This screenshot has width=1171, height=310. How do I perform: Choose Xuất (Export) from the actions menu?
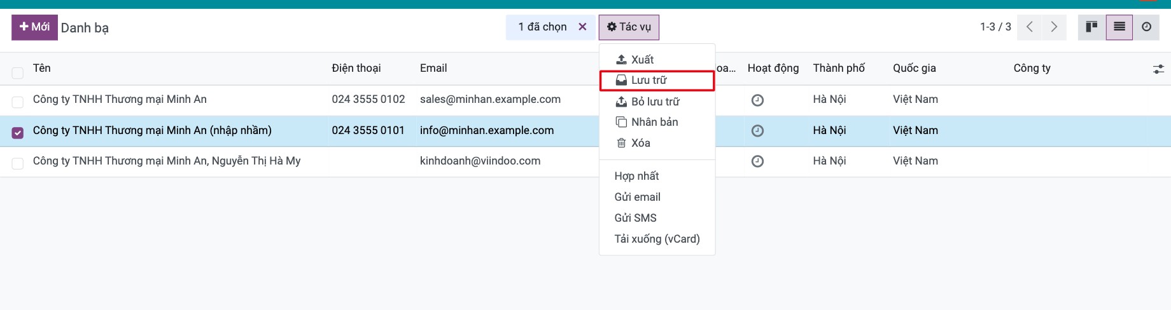click(657, 60)
